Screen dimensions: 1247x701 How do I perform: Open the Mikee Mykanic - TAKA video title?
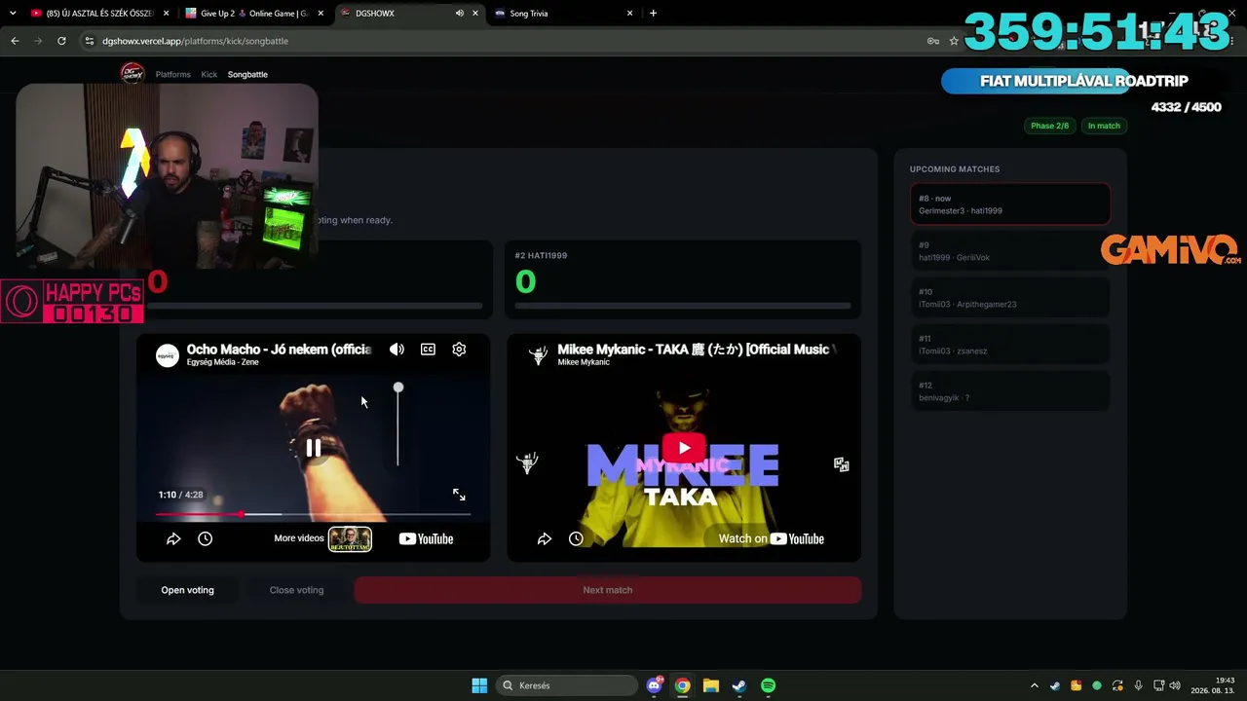(696, 350)
